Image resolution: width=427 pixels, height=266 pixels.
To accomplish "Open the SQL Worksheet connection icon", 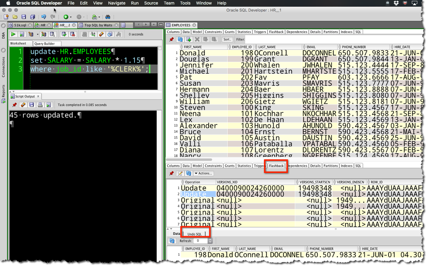I will (x=94, y=17).
